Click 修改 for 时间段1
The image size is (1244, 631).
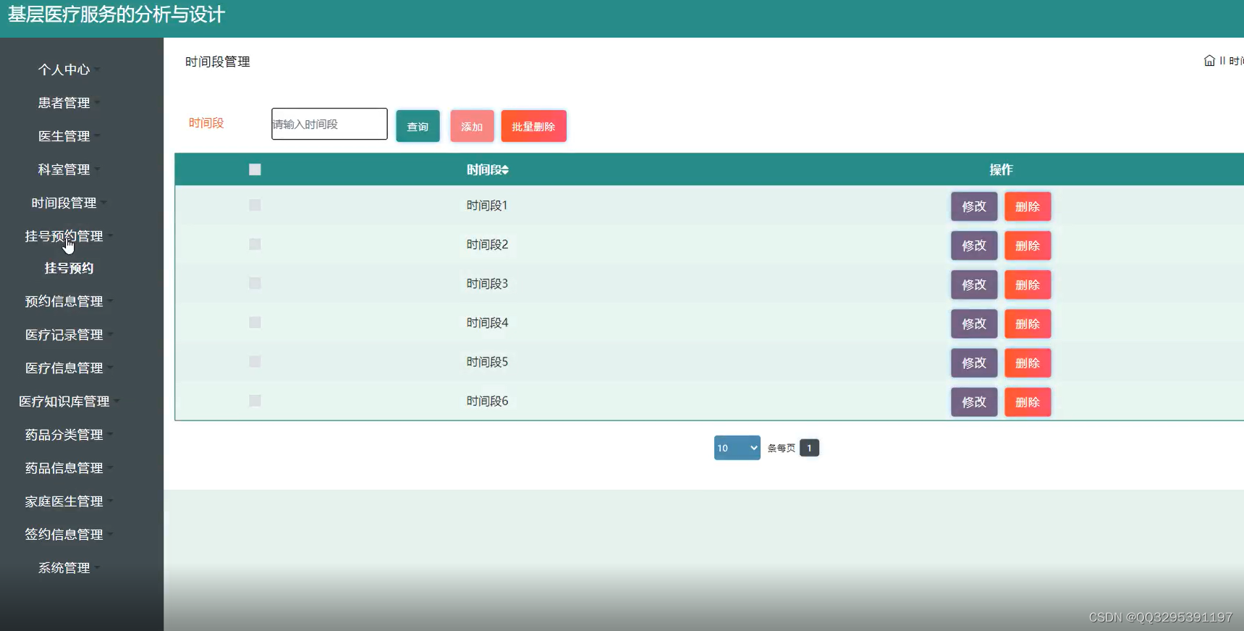(x=974, y=206)
